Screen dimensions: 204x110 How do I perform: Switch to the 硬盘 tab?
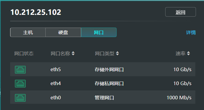(x=63, y=32)
